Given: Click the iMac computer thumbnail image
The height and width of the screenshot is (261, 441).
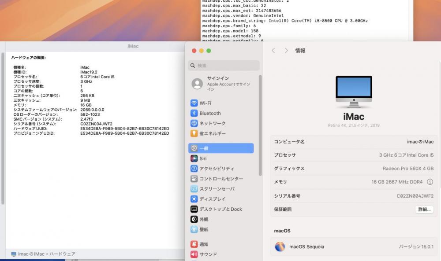Looking at the screenshot, I should 353,92.
